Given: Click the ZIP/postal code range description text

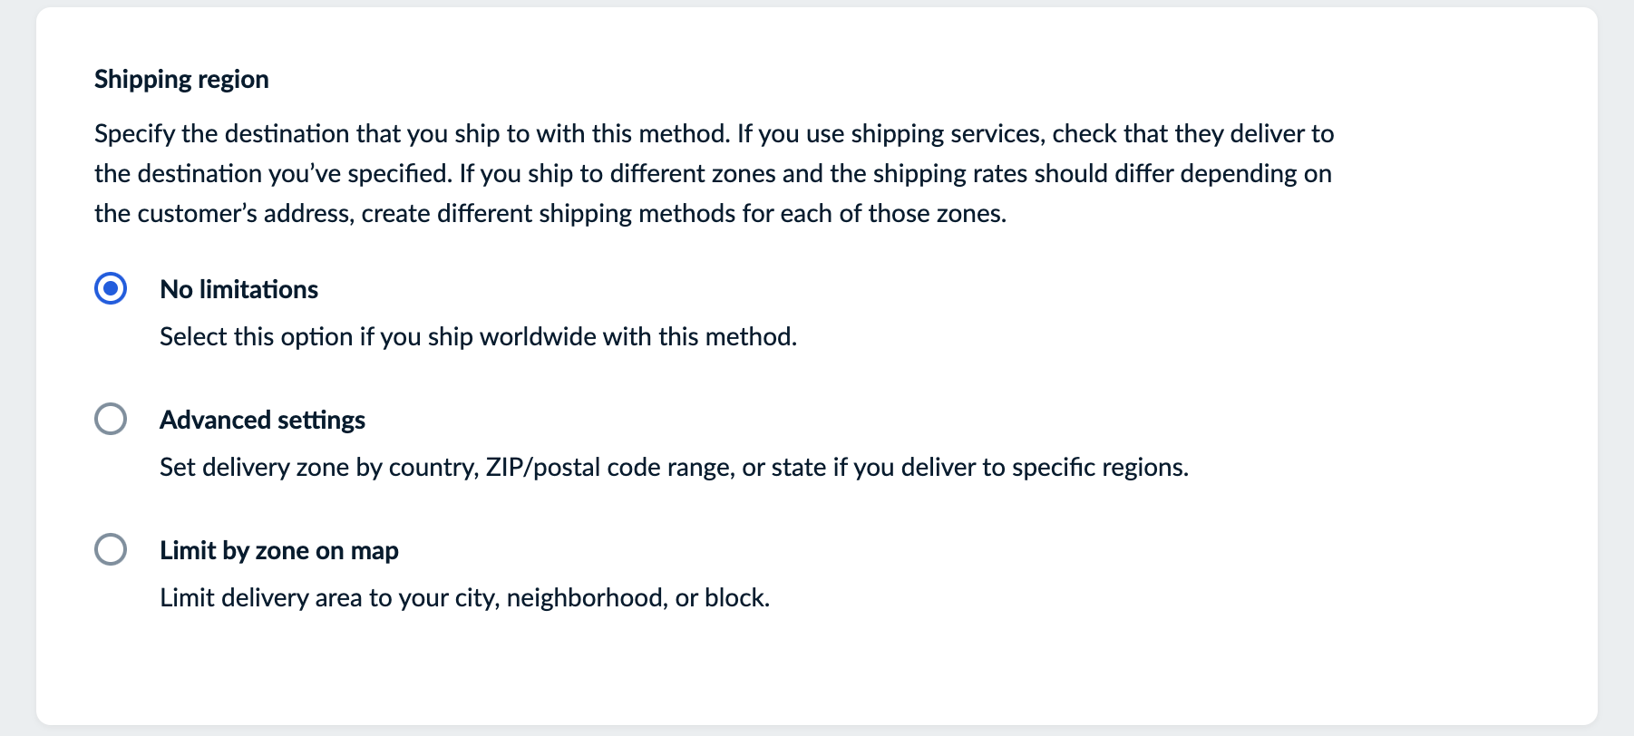Looking at the screenshot, I should 609,467.
